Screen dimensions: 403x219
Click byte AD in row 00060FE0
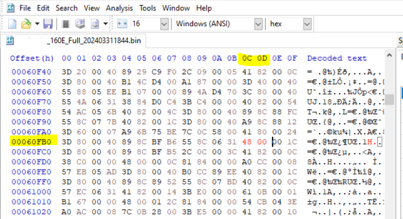click(x=111, y=172)
